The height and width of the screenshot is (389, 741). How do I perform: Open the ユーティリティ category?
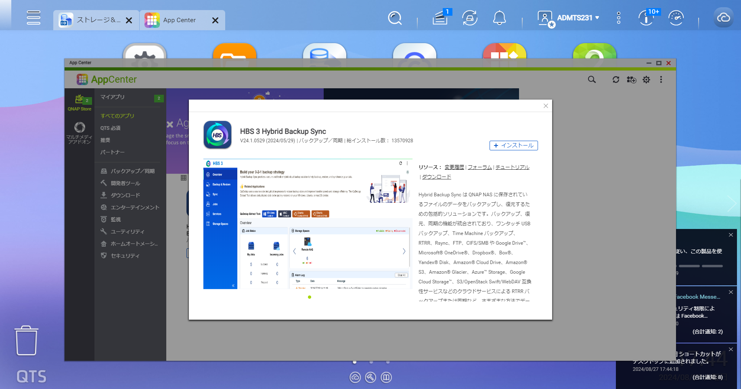click(123, 231)
